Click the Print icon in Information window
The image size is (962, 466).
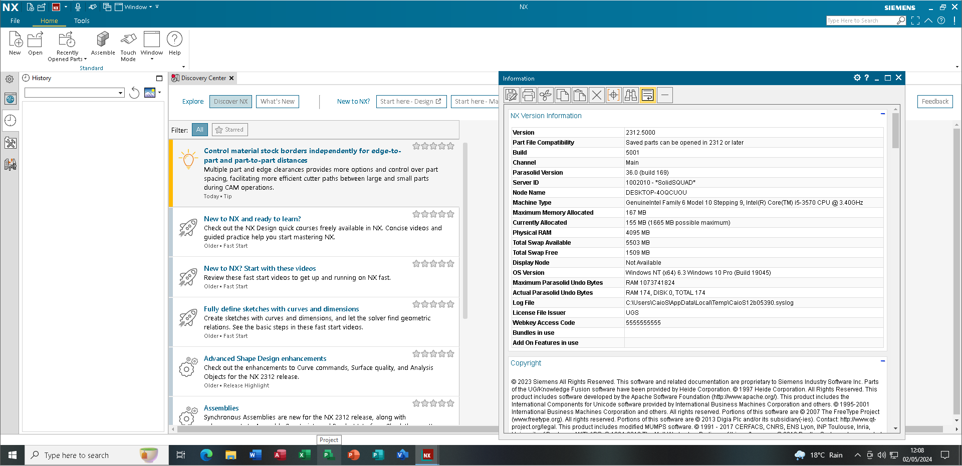click(x=529, y=95)
